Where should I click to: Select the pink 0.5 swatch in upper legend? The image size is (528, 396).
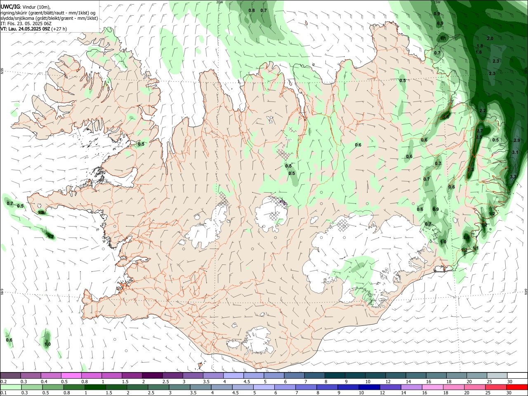71,375
